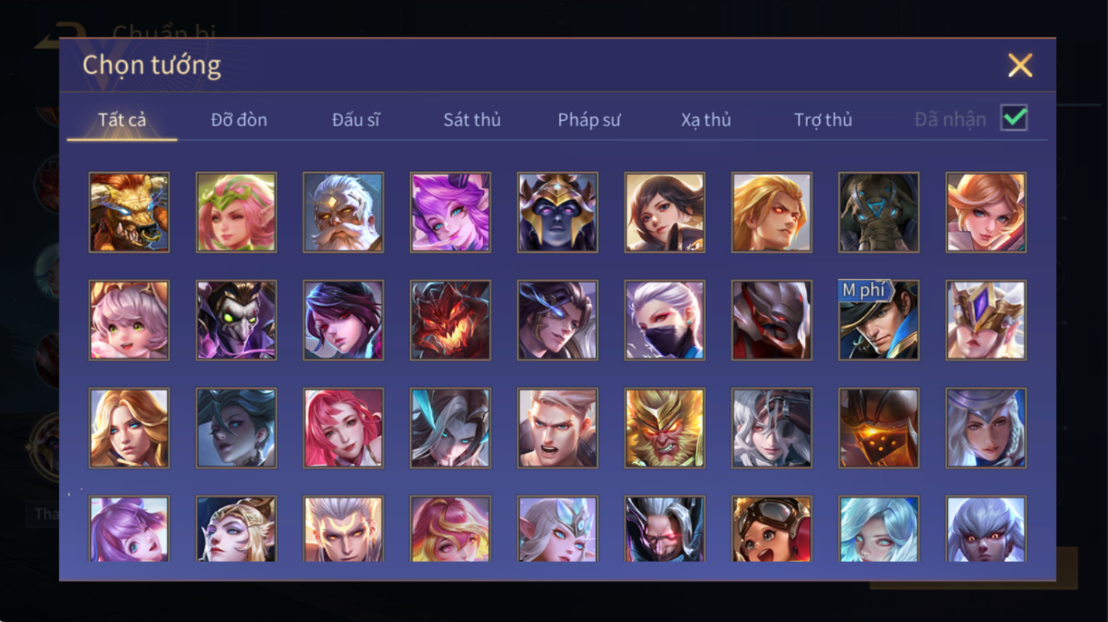Show the 'Pháp sư' hero list
The width and height of the screenshot is (1108, 622).
[x=589, y=119]
